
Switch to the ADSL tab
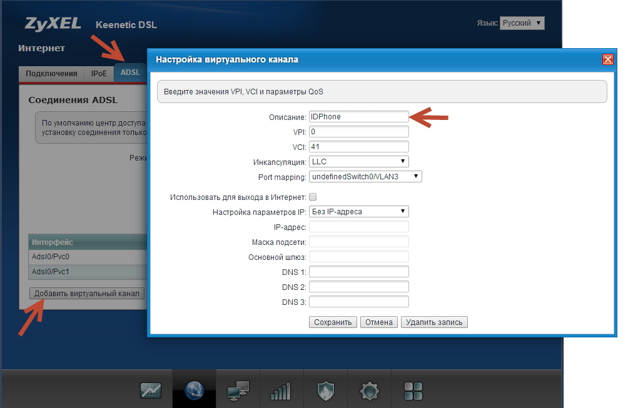tap(130, 72)
